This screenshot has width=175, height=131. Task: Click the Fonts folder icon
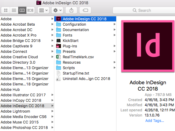[59, 35]
